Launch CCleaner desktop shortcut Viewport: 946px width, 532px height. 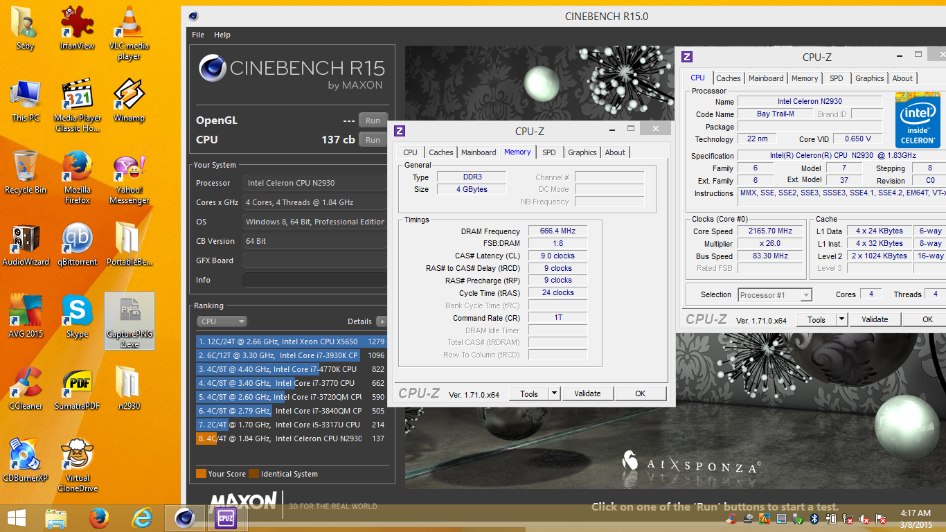point(25,389)
